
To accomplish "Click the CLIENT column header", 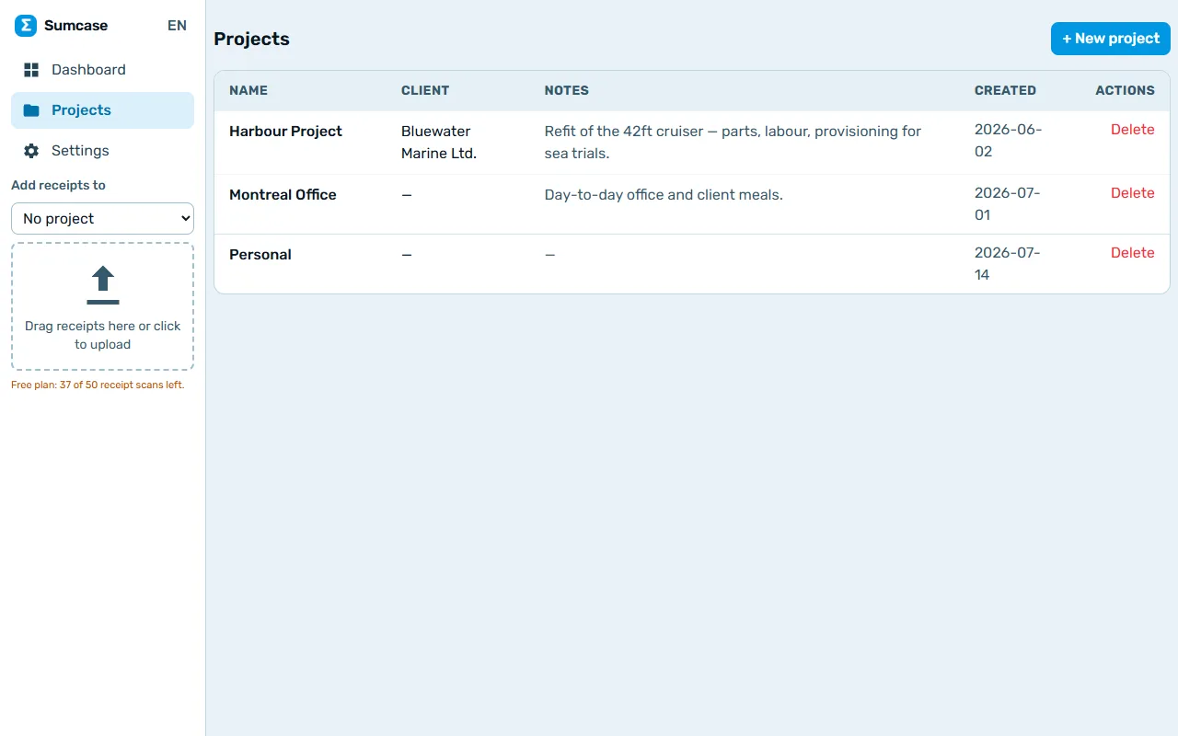I will (x=425, y=91).
